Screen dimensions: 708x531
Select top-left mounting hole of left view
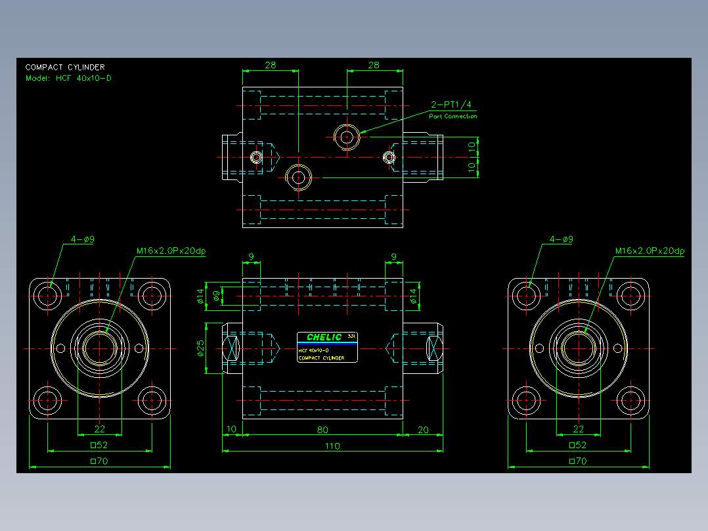point(47,296)
